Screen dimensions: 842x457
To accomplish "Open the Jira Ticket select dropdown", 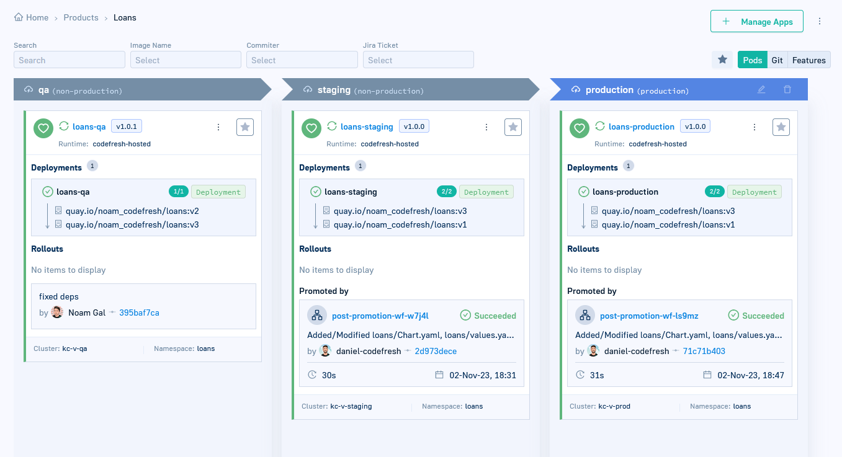I will click(x=418, y=60).
